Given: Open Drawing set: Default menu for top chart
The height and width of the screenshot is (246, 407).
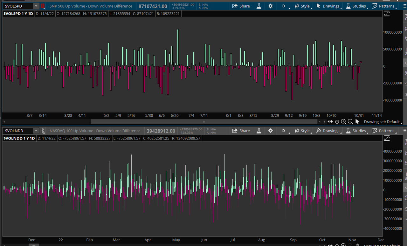Looking at the screenshot, I should pyautogui.click(x=383, y=122).
